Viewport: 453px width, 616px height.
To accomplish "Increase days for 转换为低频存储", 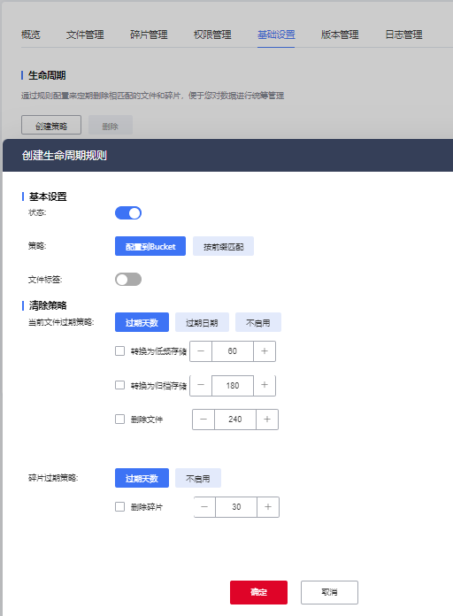I will (265, 351).
